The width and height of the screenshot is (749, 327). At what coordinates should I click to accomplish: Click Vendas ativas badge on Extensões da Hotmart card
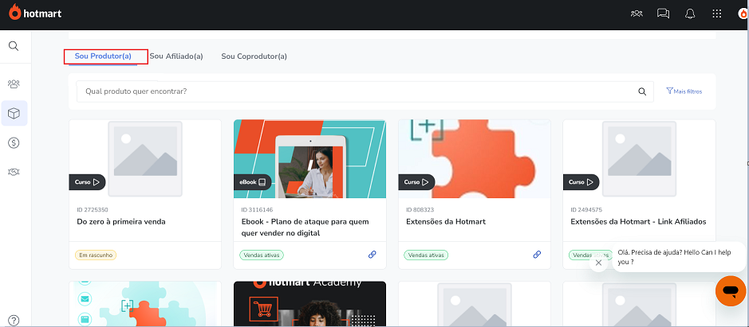click(x=426, y=255)
